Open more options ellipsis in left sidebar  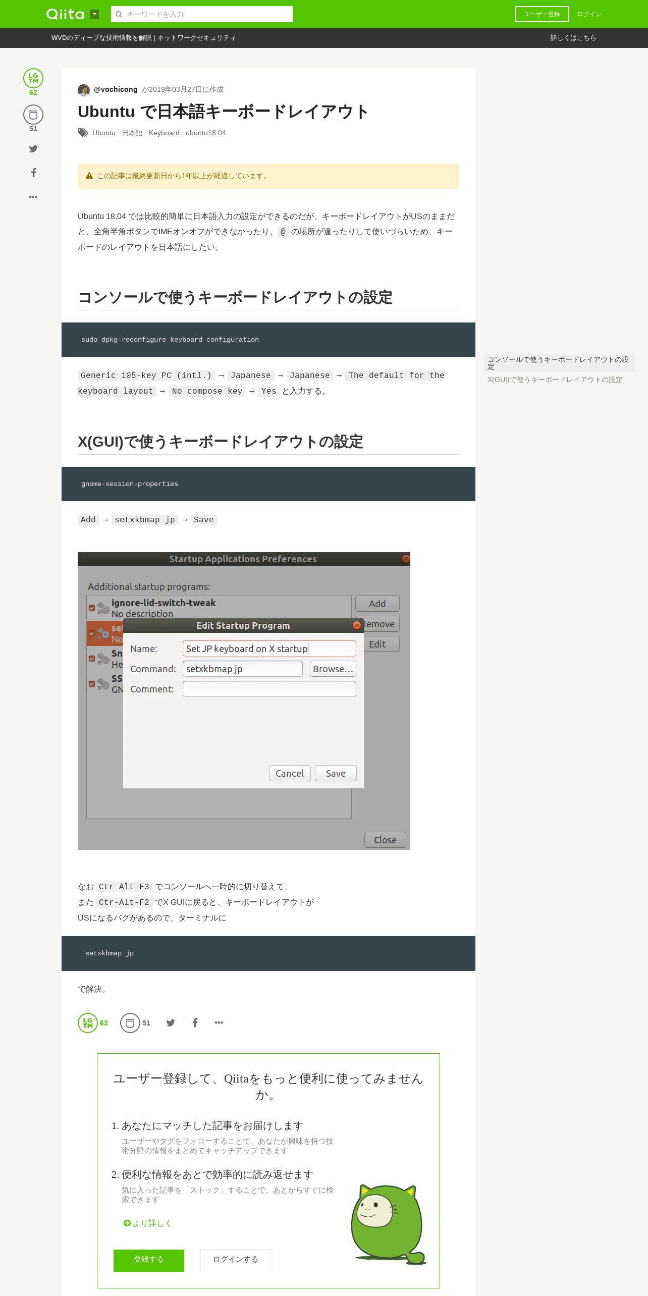pos(33,197)
